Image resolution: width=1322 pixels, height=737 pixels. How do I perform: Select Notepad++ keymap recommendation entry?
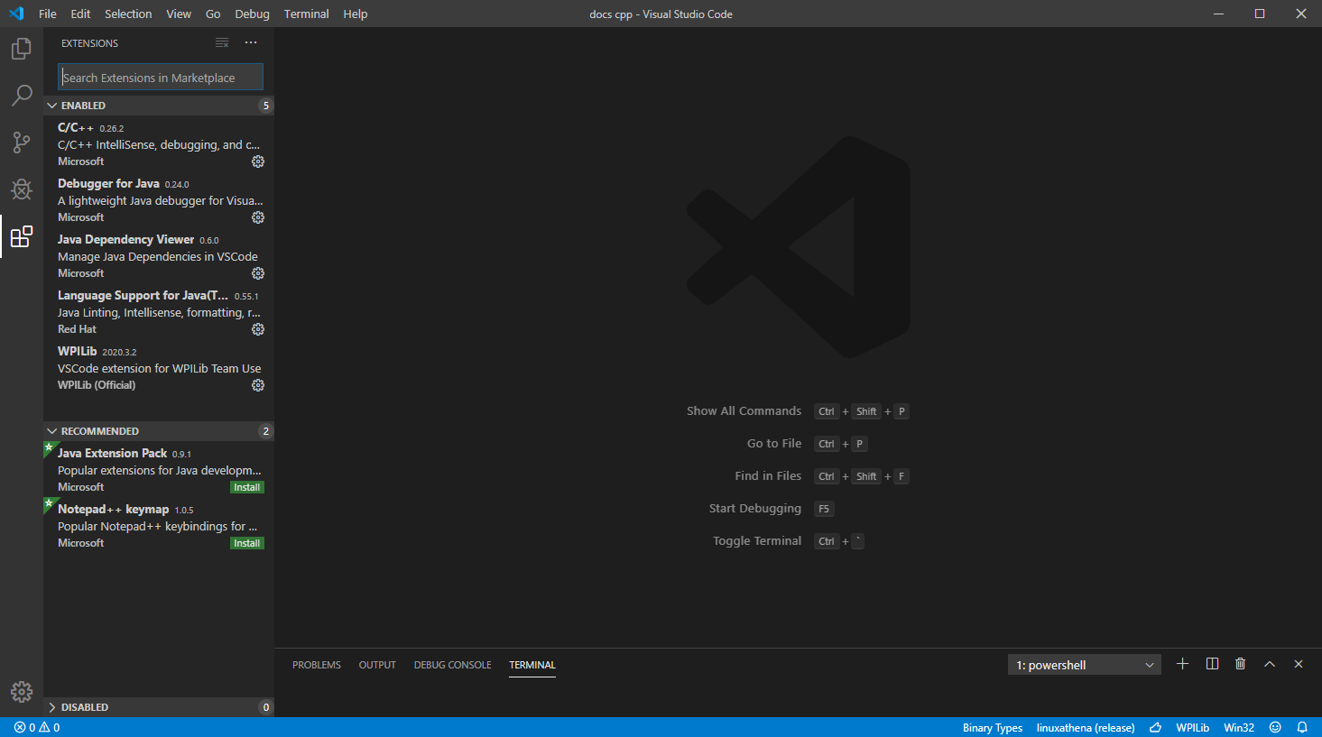point(159,525)
